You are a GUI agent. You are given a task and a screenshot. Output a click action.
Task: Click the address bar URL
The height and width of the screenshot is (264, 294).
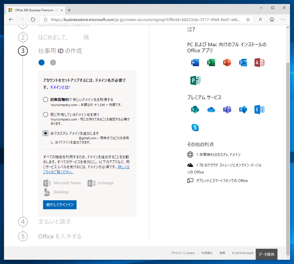tap(146, 20)
